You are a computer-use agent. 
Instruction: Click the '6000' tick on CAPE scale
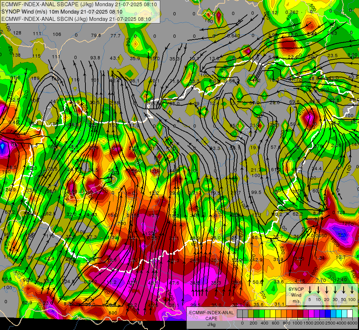(352, 323)
